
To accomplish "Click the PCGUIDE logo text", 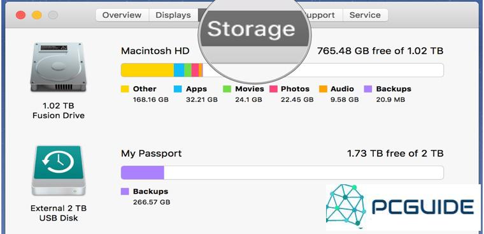I will point(423,207).
